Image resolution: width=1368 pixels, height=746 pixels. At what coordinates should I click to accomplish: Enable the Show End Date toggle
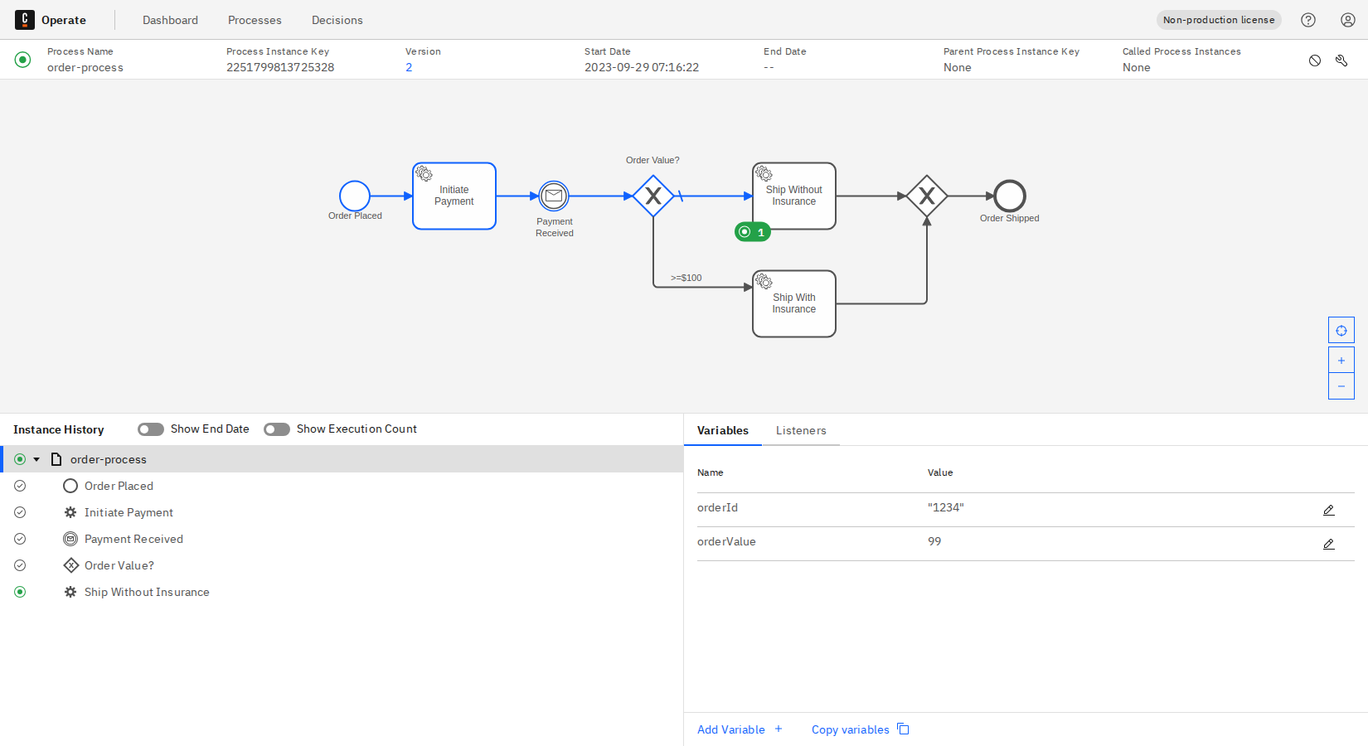[x=150, y=429]
